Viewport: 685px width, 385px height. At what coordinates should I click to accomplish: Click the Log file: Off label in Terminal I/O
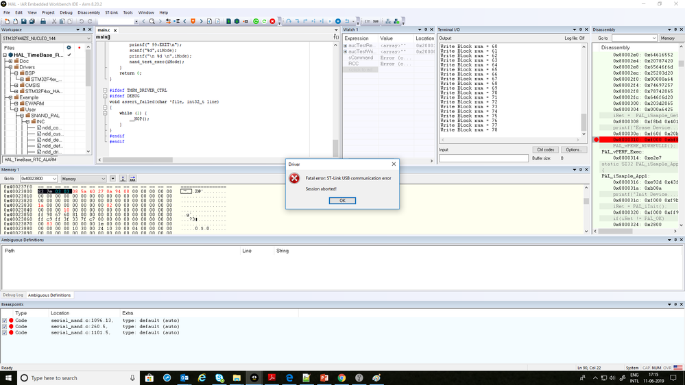coord(575,38)
